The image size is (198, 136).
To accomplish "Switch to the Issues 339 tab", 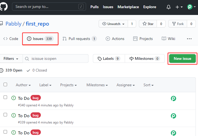I will [x=40, y=39].
